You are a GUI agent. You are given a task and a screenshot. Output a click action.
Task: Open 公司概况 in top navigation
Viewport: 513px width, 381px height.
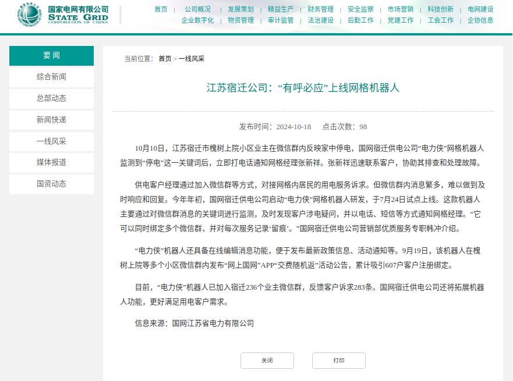tap(197, 9)
